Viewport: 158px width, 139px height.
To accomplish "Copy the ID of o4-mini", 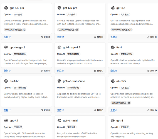I will coord(152,110).
